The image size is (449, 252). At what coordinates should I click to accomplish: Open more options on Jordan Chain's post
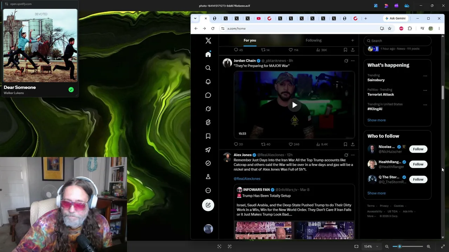[x=353, y=61]
